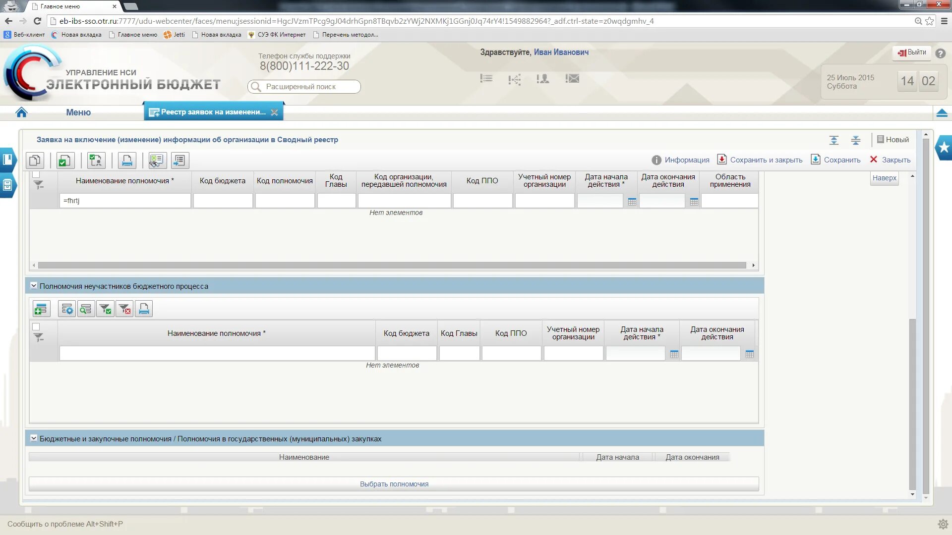
Task: Click the table settings icon with blue gear
Action: tap(67, 309)
